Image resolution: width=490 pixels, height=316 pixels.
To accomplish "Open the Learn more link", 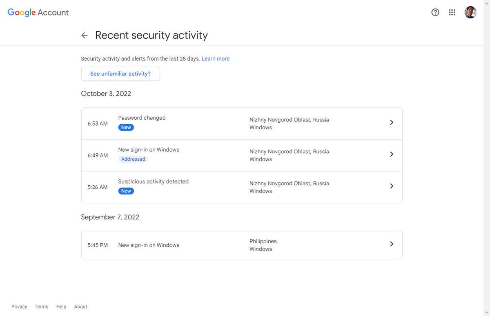I will point(216,59).
